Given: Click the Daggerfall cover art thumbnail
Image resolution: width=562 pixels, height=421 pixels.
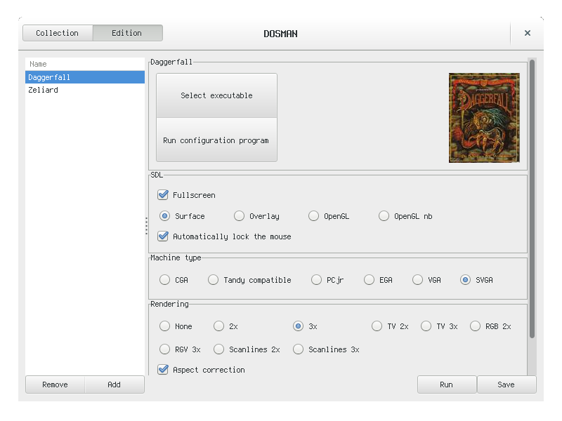Looking at the screenshot, I should (484, 118).
